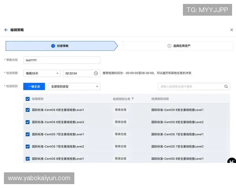Image resolution: width=236 pixels, height=188 pixels.
Task: Click the back arrow next to 编辑策略
Action: tap(6, 30)
